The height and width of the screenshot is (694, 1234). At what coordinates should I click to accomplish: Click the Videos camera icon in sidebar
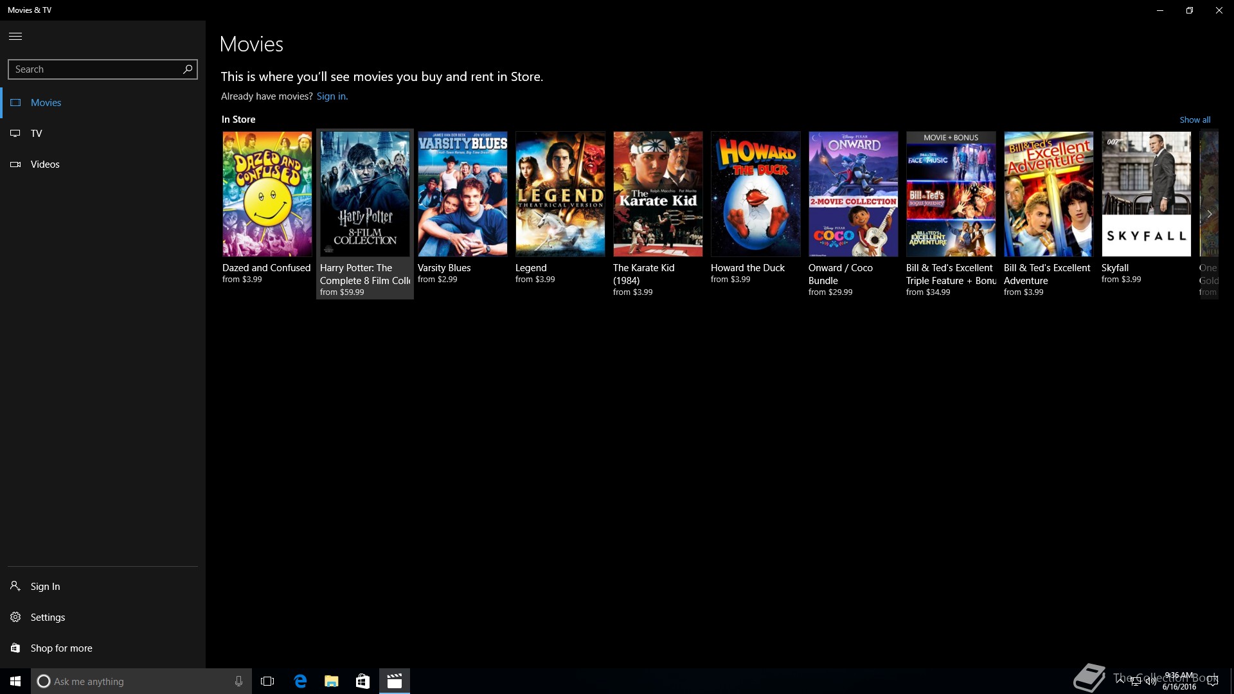pyautogui.click(x=15, y=165)
